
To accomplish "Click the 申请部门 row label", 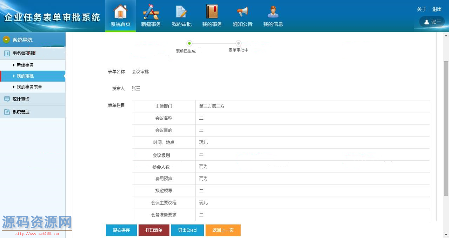I will coord(164,106).
